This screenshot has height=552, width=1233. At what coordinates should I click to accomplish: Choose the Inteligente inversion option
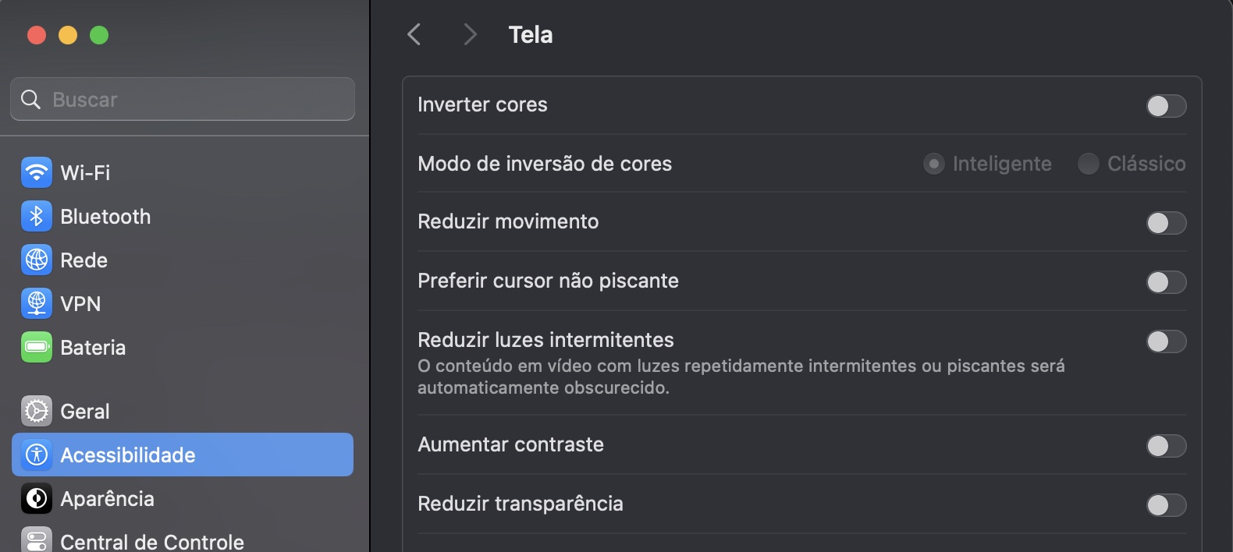pyautogui.click(x=934, y=164)
